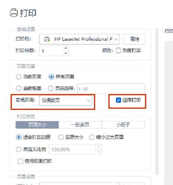Increase custom scale with up arrow

[x=98, y=147]
